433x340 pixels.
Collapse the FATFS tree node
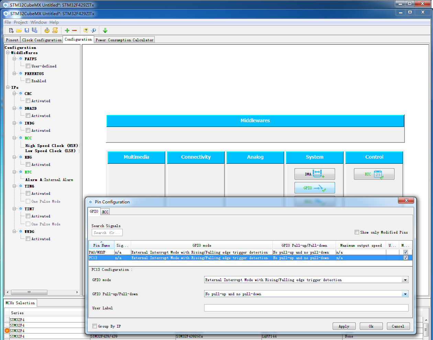pos(14,59)
